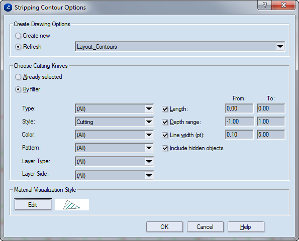
Task: Click the question mark help icon
Action: (x=264, y=5)
